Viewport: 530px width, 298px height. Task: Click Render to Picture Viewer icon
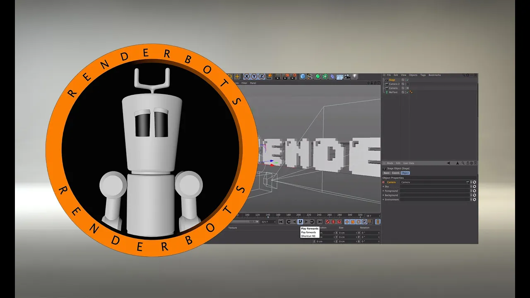[x=285, y=77]
